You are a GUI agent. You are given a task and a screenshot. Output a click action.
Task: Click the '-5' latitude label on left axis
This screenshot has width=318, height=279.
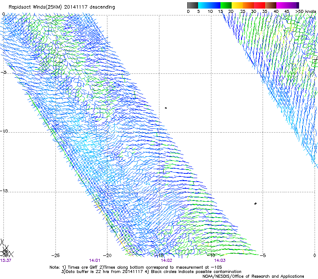point(4,73)
